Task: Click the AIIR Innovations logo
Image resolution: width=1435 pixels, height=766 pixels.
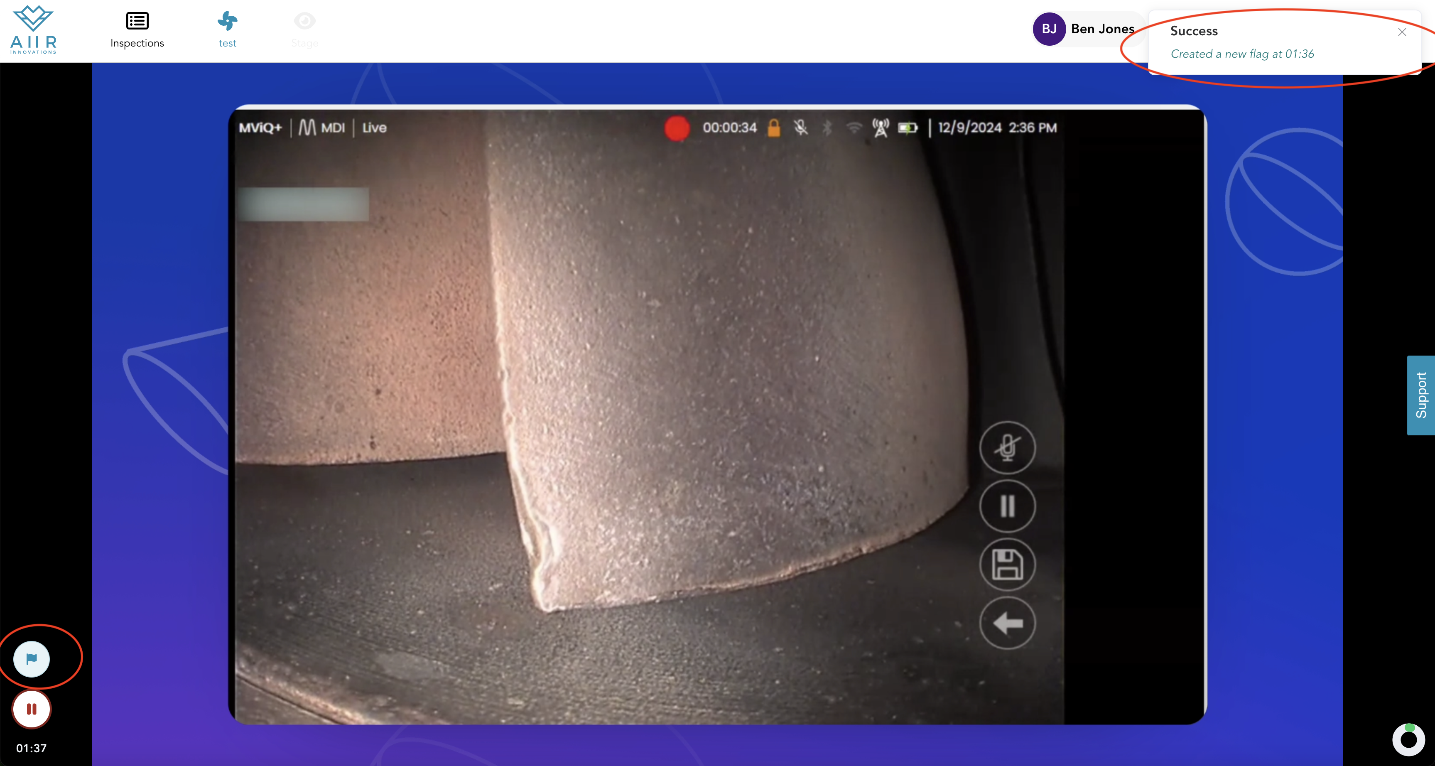Action: [33, 30]
